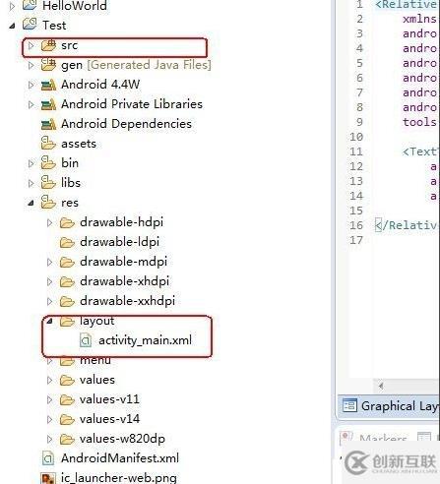
Task: Expand the drawable-hdpi folder arrow
Action: [x=49, y=222]
